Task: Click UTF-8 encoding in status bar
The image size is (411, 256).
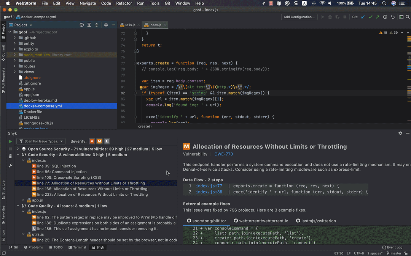Action: pos(359,253)
